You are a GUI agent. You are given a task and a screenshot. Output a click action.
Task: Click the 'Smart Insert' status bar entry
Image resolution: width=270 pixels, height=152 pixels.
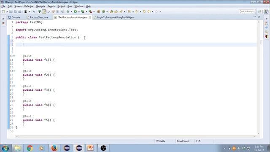coord(183,141)
